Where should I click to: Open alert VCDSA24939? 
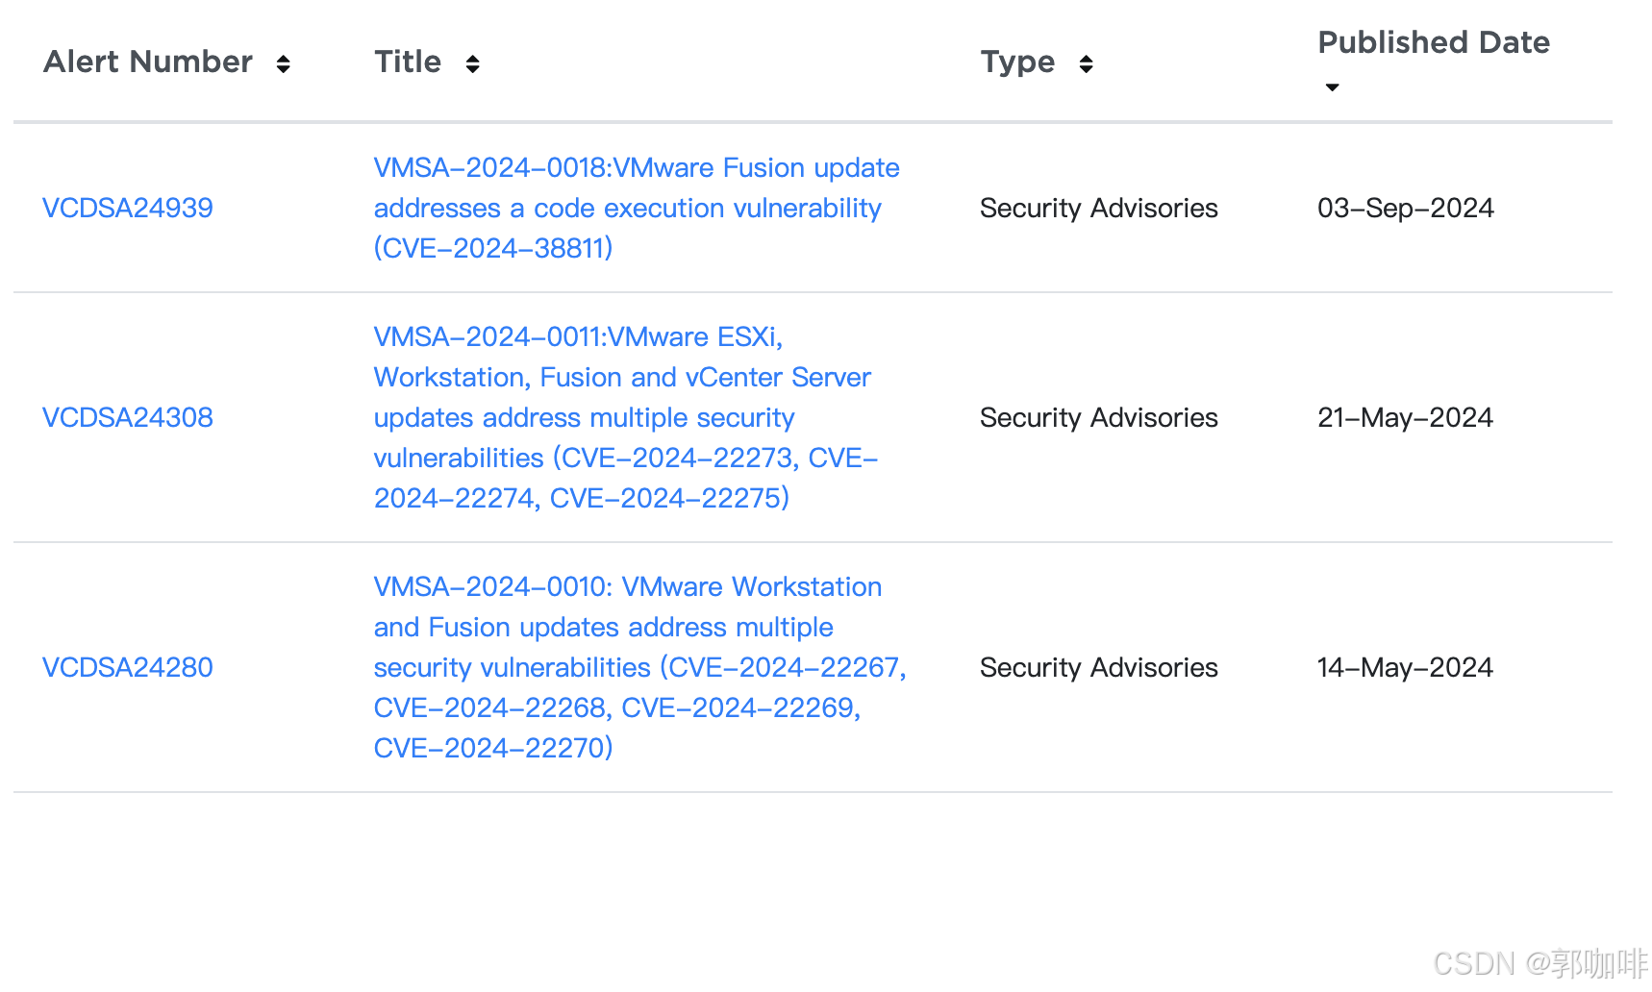coord(128,209)
